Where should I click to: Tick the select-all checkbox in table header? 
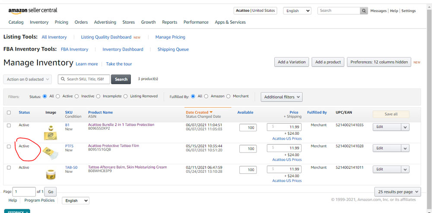pos(9,113)
